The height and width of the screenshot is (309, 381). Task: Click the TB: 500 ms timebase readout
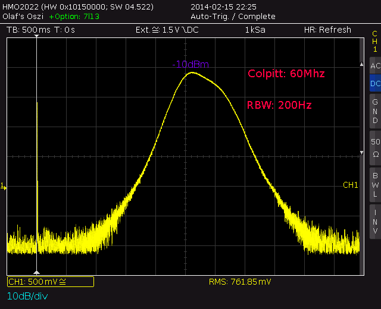[29, 30]
